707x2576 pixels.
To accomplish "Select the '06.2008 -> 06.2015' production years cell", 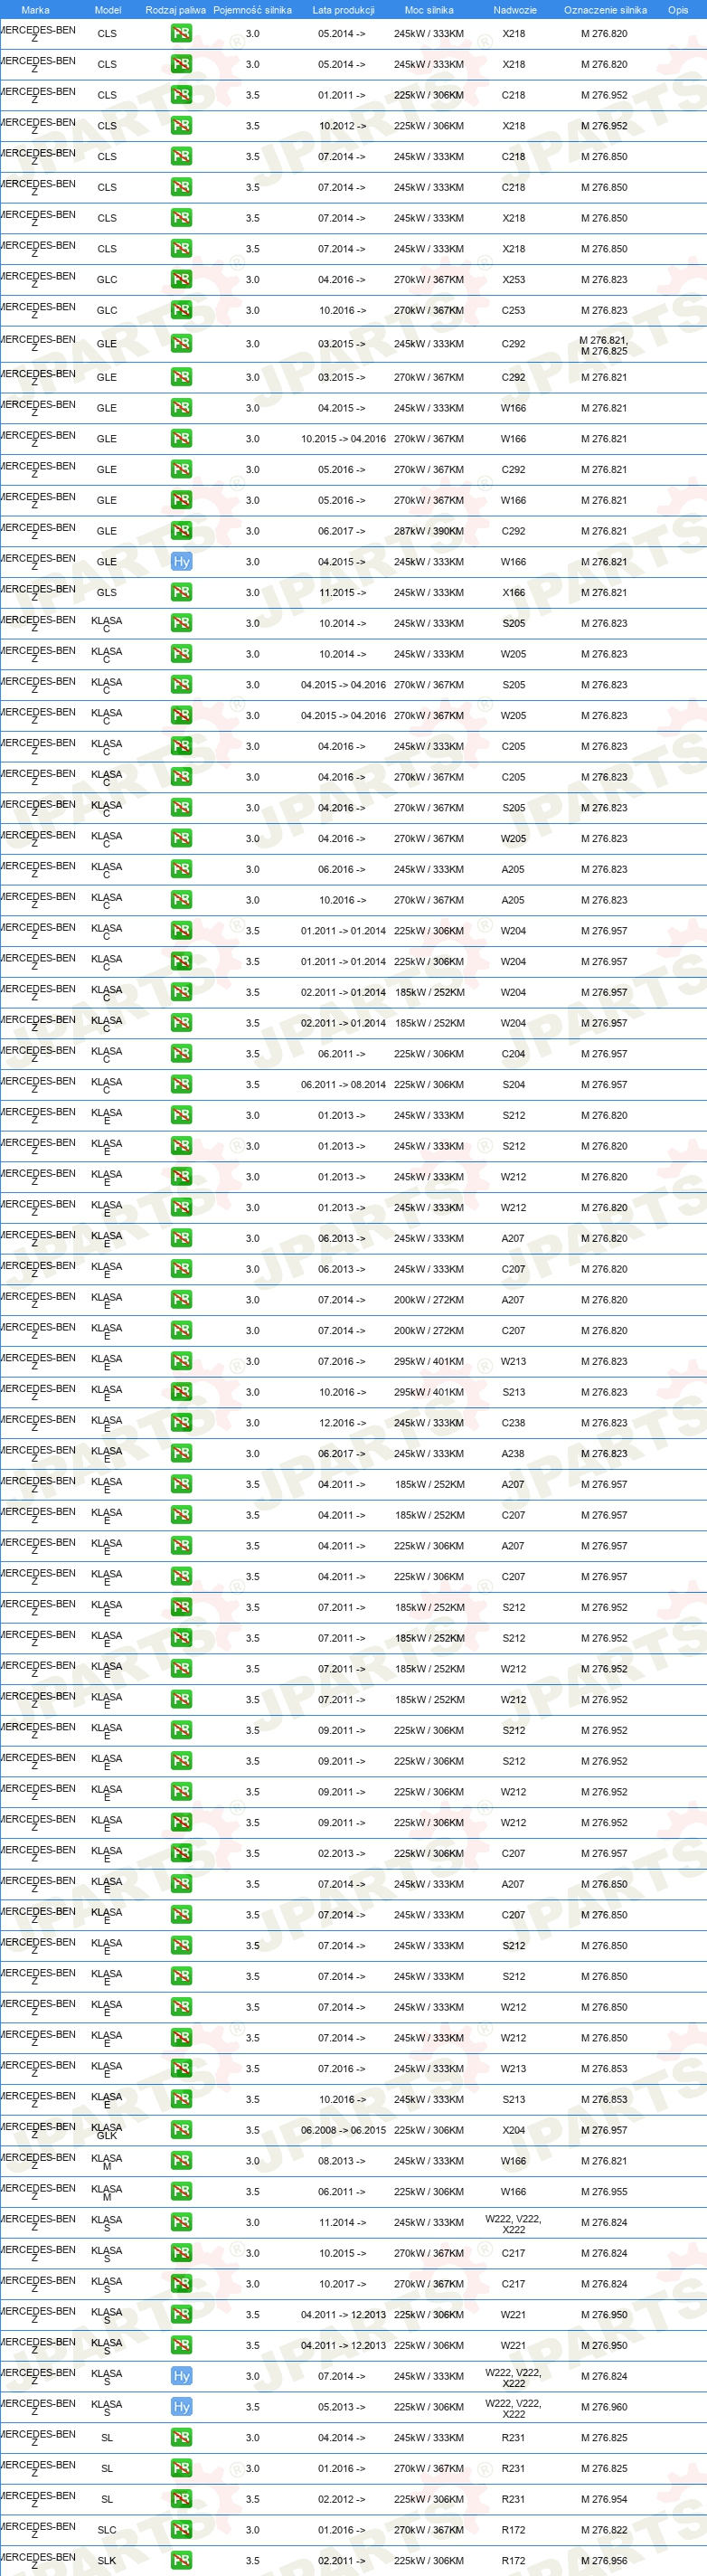I will [343, 2130].
